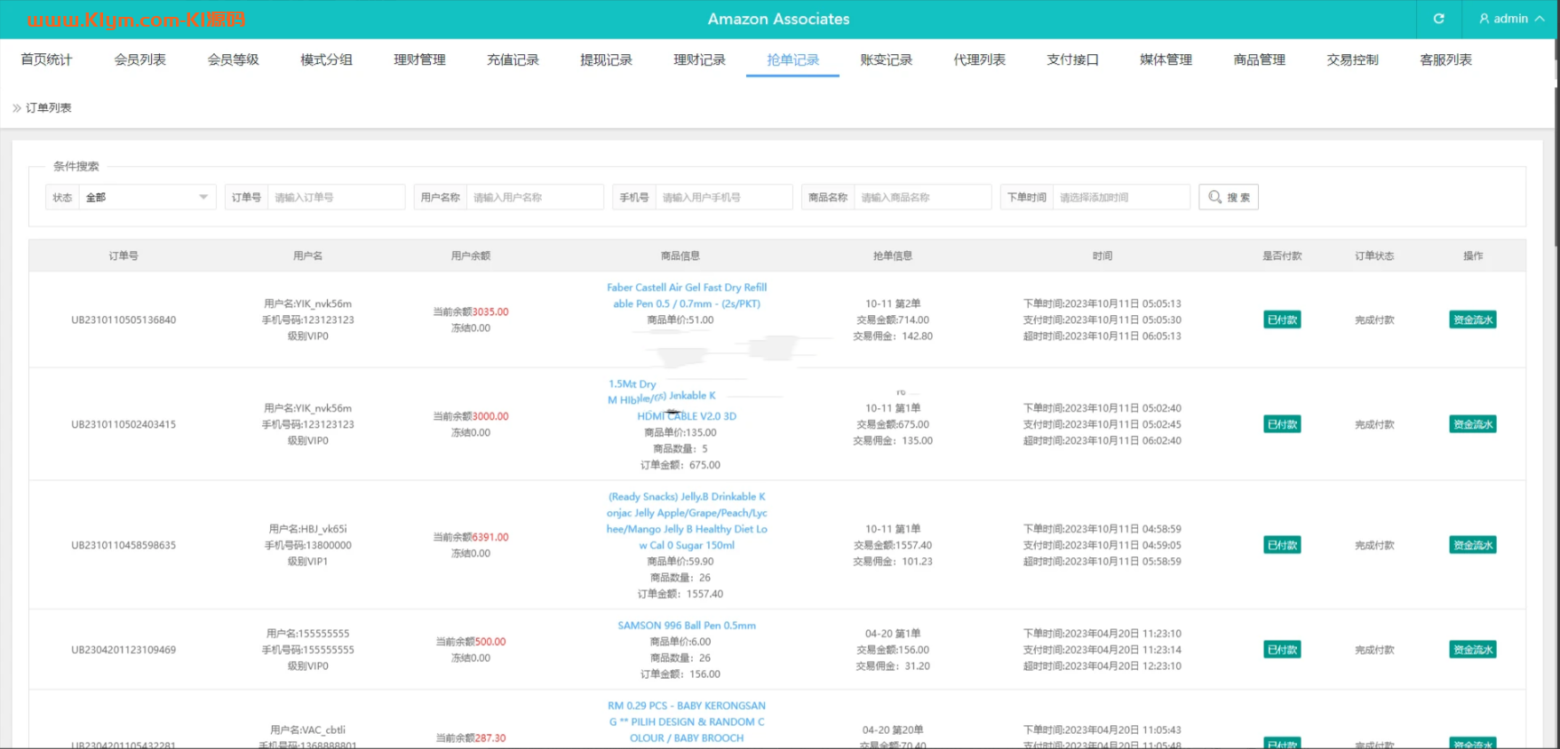This screenshot has width=1560, height=749.
Task: Focus the 订单号 input field
Action: coord(336,197)
